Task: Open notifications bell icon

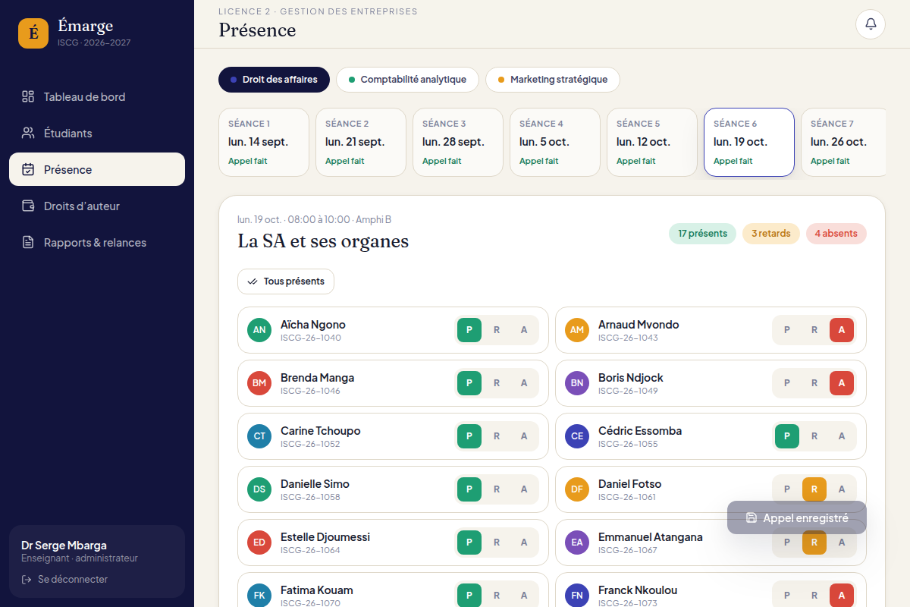Action: tap(871, 24)
